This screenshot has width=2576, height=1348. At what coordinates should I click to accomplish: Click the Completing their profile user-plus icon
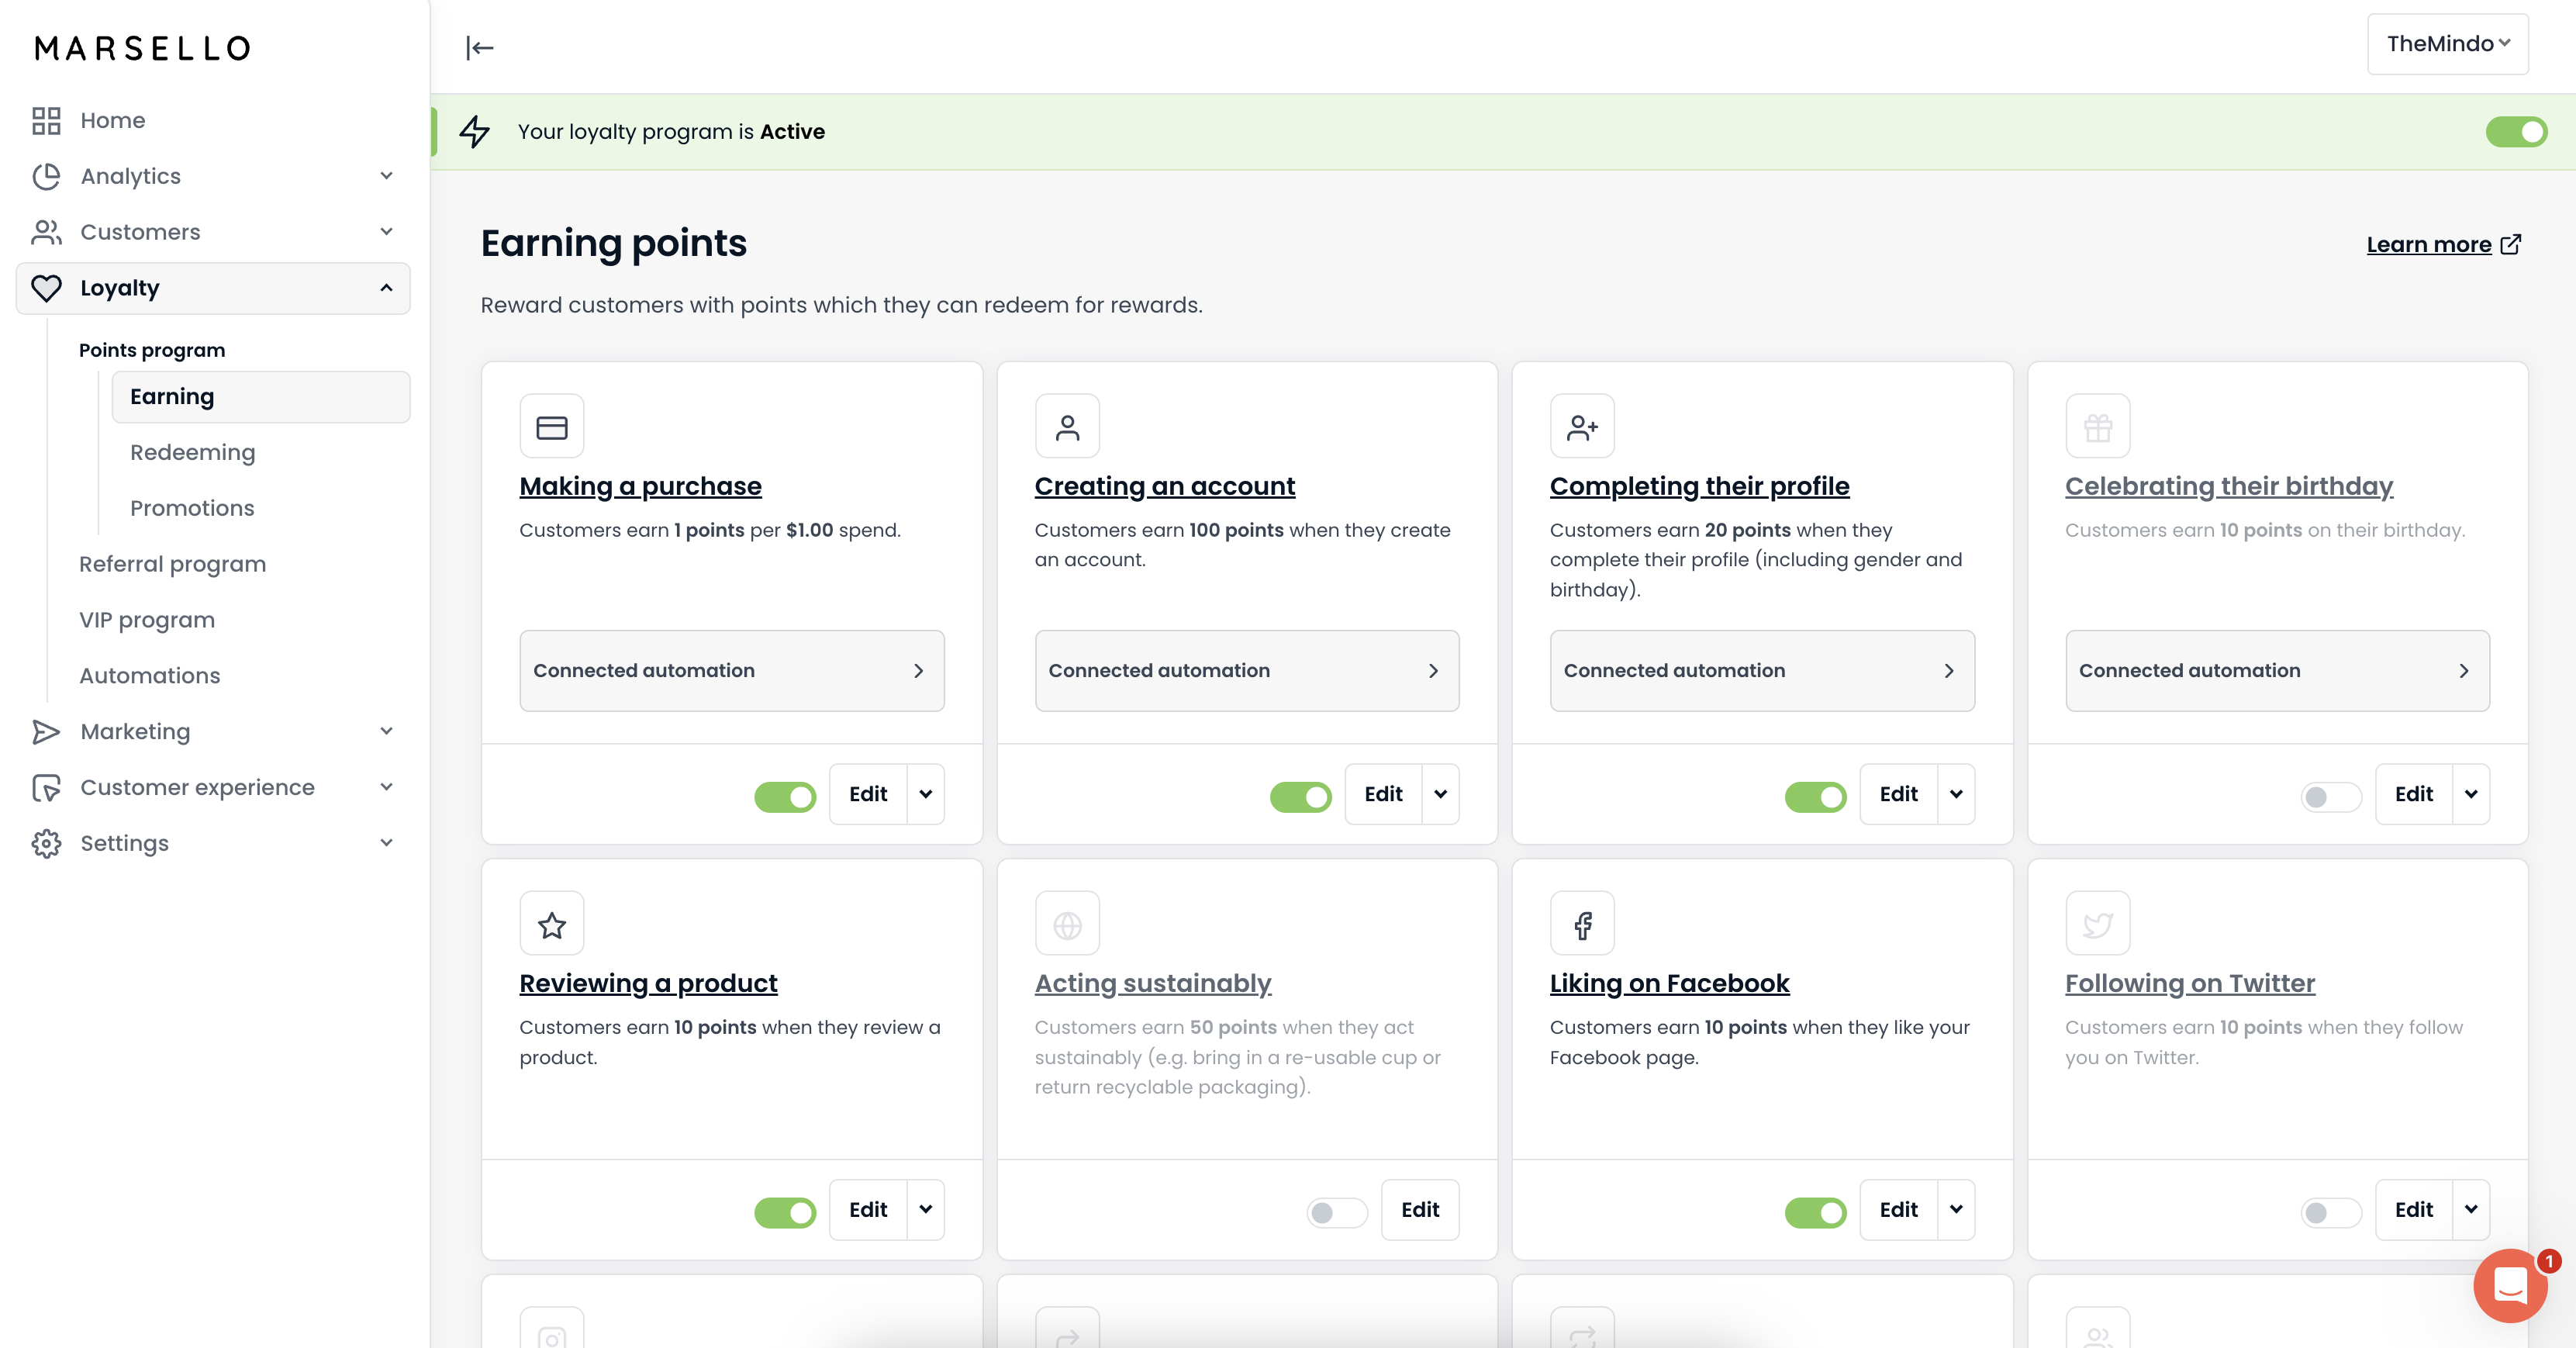click(1581, 427)
